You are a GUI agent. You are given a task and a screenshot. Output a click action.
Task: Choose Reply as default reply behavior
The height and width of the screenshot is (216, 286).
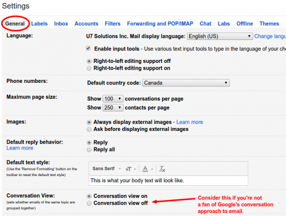click(x=89, y=142)
